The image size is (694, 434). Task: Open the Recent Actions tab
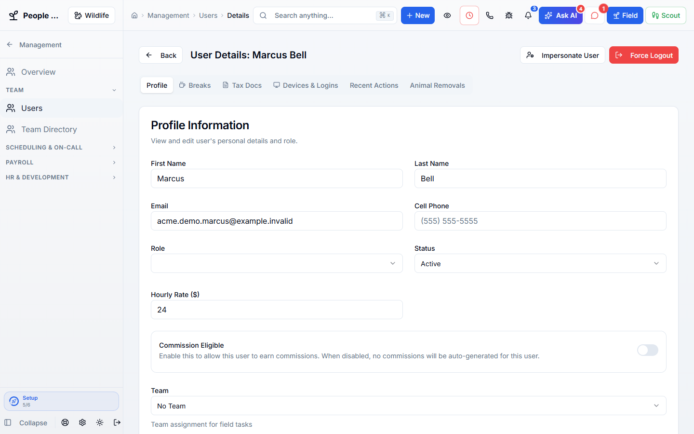[x=374, y=85]
